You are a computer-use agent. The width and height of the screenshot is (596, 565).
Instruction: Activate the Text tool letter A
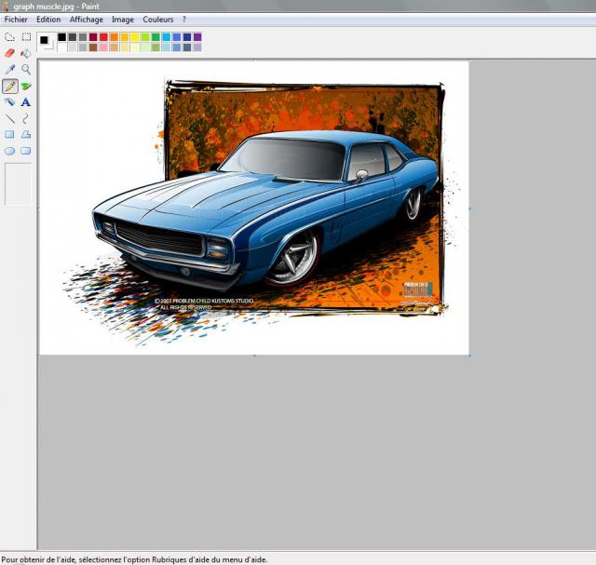[26, 102]
